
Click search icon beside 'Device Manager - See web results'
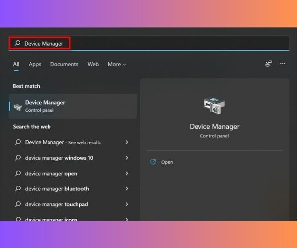(x=18, y=142)
